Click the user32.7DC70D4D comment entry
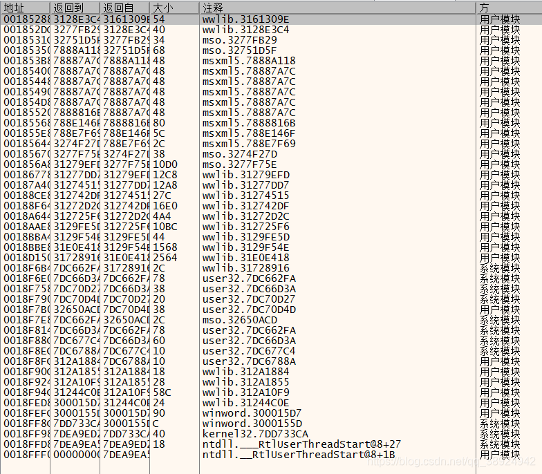The width and height of the screenshot is (542, 474). [249, 310]
